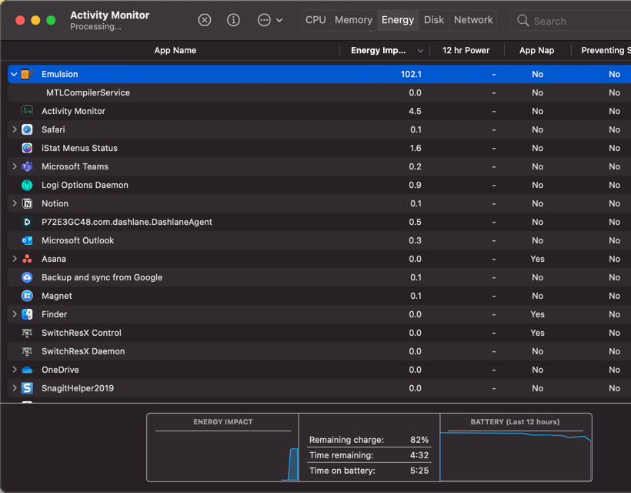631x493 pixels.
Task: Select the Energy tab
Action: point(398,20)
